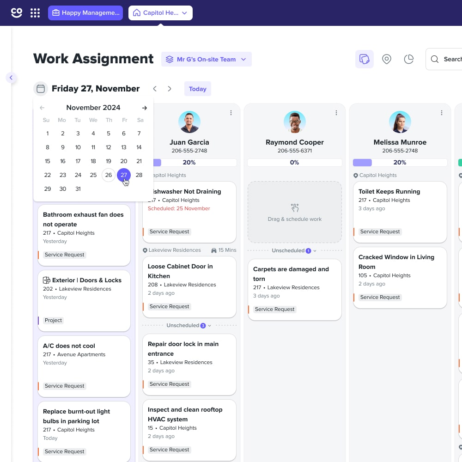Click Juan Garcia's 20% workload bar
Image resolution: width=462 pixels, height=462 pixels.
(x=195, y=162)
